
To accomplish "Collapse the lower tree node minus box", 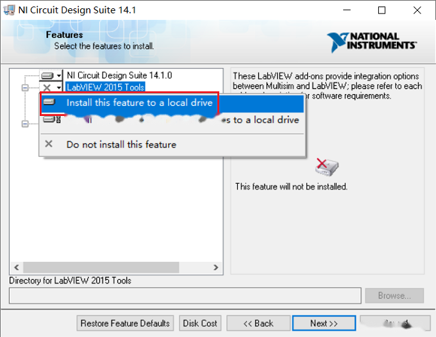I will [25, 124].
